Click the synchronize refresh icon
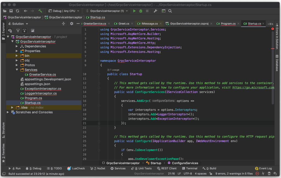281x178 pixels. pos(18,11)
